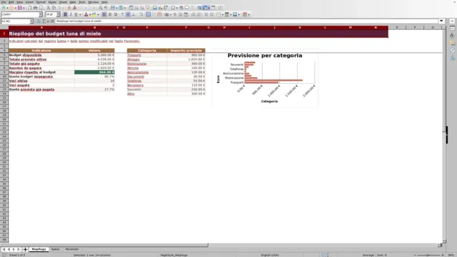Screen dimensions: 457x257
Task: Switch to the Spese sheet tab
Action: (x=55, y=249)
